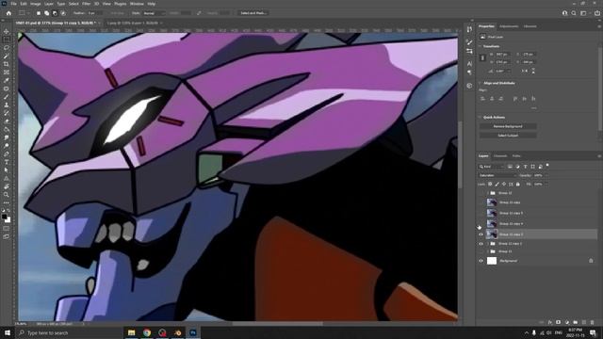Screen dimensions: 603x339
Task: Hide the Background layer
Action: click(x=481, y=261)
